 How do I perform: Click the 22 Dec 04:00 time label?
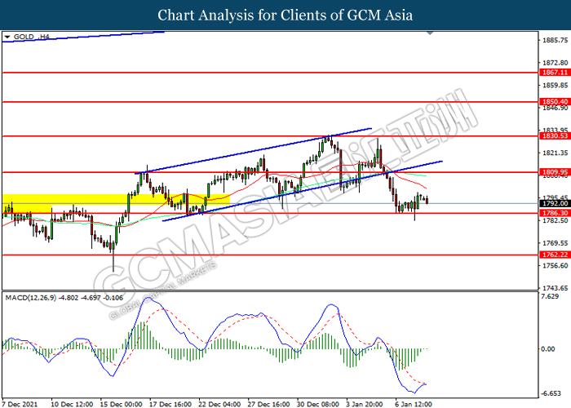pyautogui.click(x=219, y=404)
